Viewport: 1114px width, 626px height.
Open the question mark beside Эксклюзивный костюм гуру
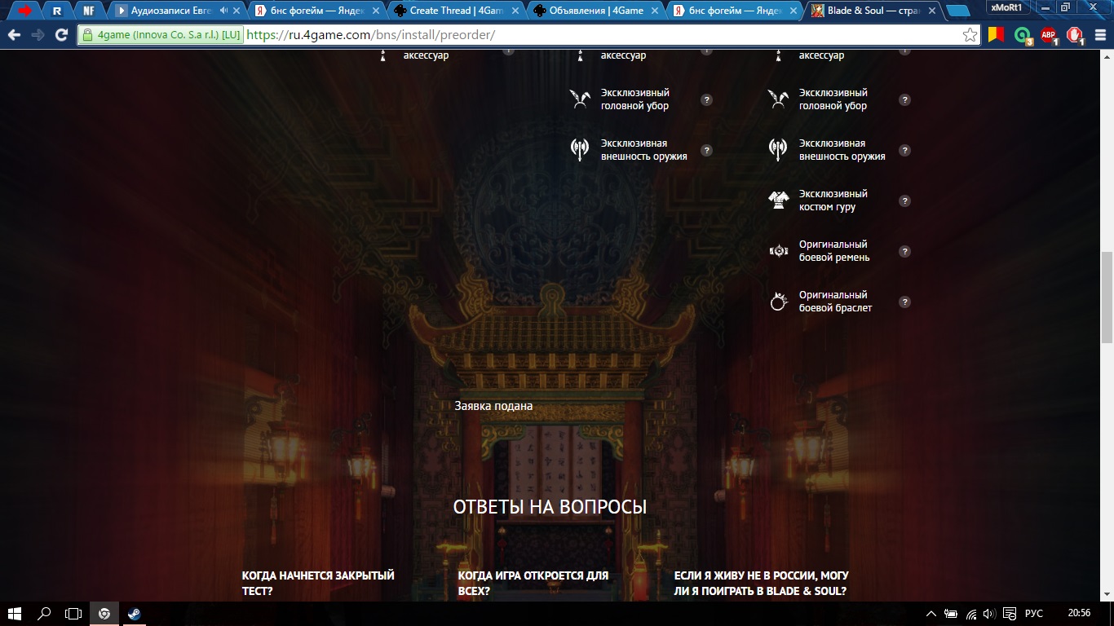[904, 201]
